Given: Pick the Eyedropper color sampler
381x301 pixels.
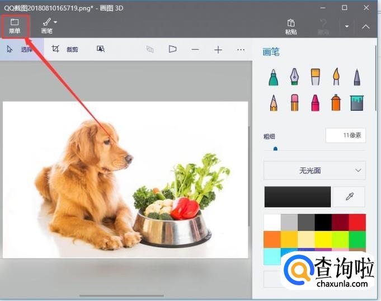Looking at the screenshot, I should coord(350,197).
